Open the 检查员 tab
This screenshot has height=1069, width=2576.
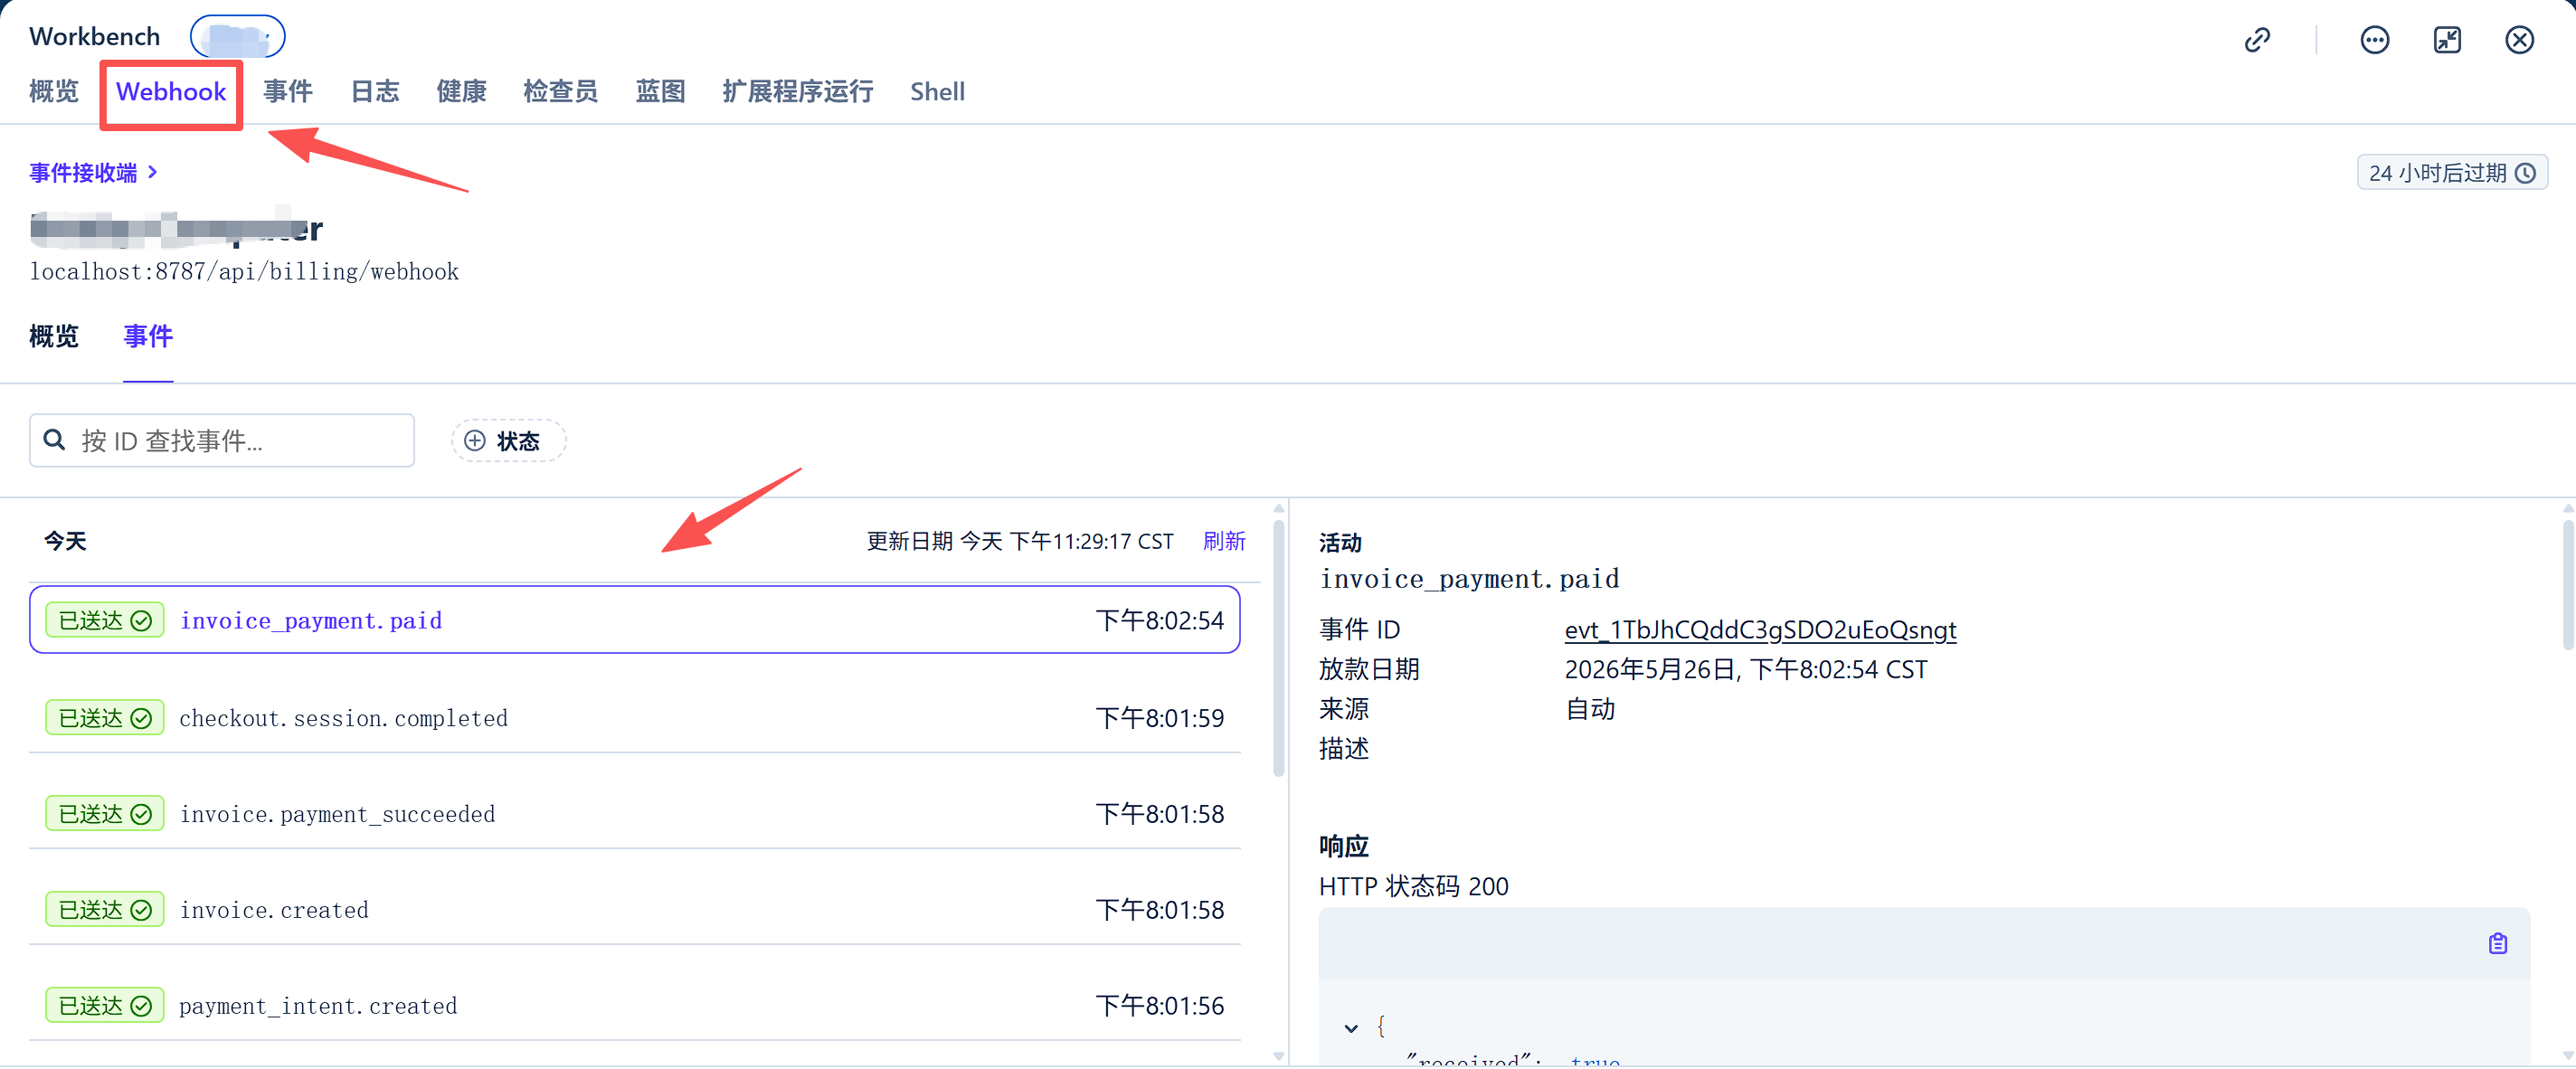[561, 91]
